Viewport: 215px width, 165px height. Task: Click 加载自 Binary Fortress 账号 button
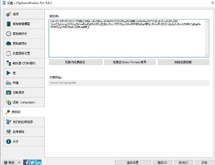coord(130,62)
